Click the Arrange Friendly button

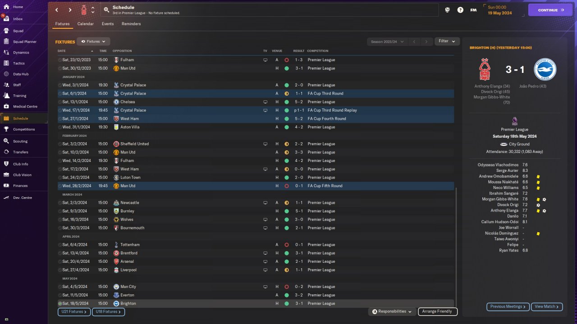pos(438,311)
